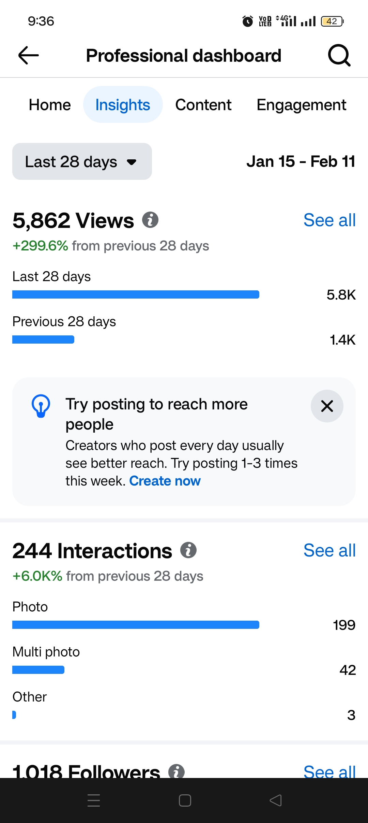The width and height of the screenshot is (368, 823).
Task: Tap See all for Interactions
Action: point(329,550)
